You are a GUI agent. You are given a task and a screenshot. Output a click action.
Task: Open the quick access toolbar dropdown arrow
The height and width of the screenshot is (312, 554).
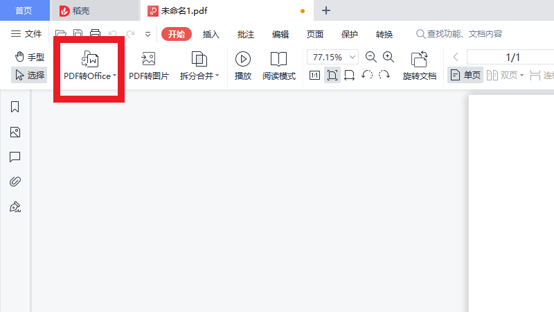[x=148, y=34]
